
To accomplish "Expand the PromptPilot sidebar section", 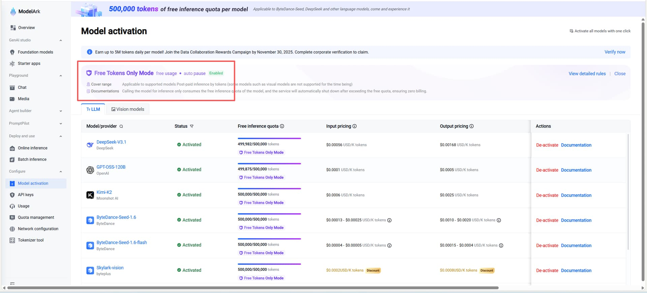I will (x=61, y=123).
